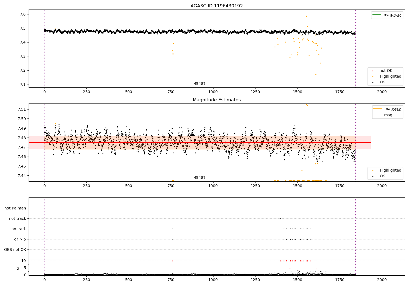The width and height of the screenshot is (409, 286).
Task: Click the Magnitude Estimates subplot title
Action: click(216, 100)
